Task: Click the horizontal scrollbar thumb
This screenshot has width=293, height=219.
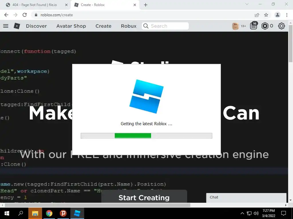Action: pos(98,205)
